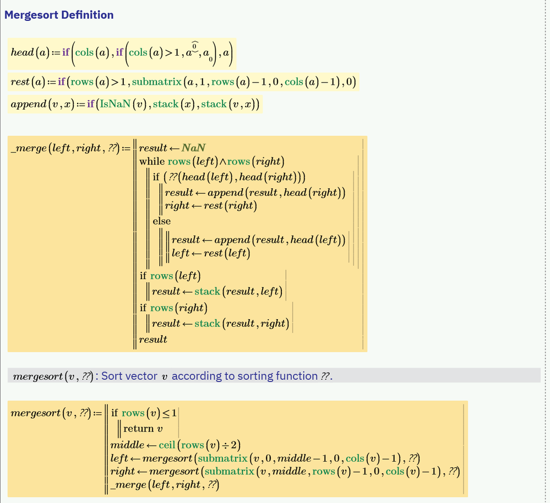Click the final "result" return line in _merge
This screenshot has height=503, width=550.
153,340
